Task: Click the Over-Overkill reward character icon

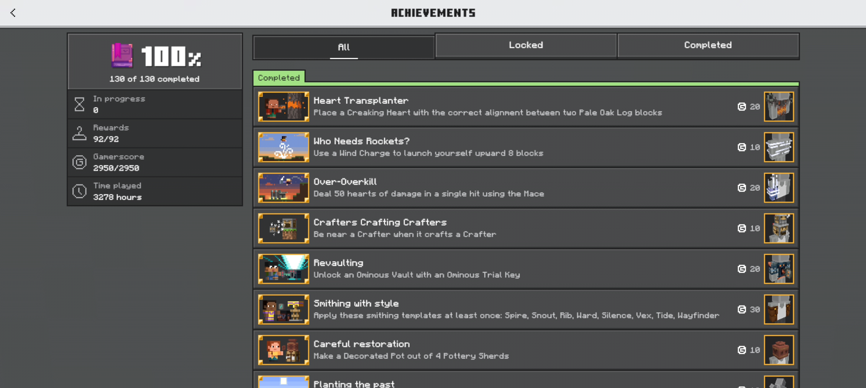Action: [x=779, y=188]
